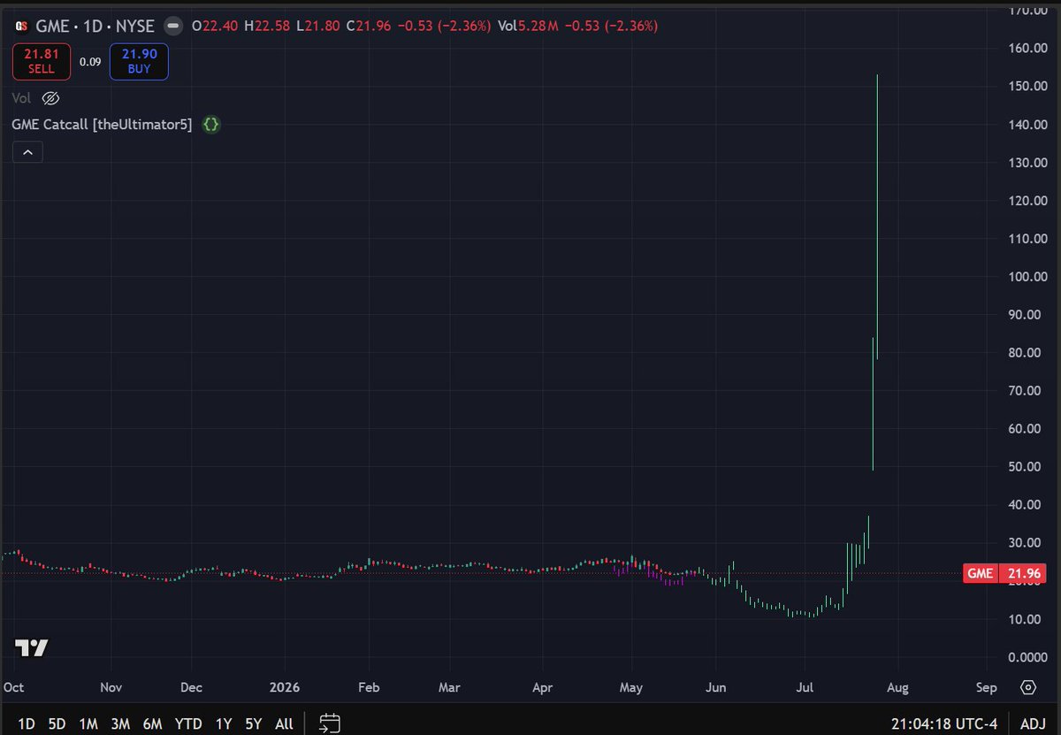The image size is (1061, 735).
Task: Click the Sep label on time axis
Action: [x=987, y=687]
